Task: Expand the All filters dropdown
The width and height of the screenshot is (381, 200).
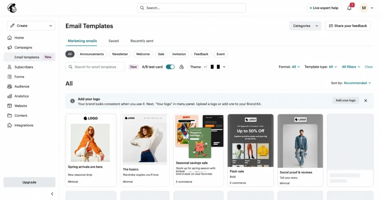Action: 351,67
